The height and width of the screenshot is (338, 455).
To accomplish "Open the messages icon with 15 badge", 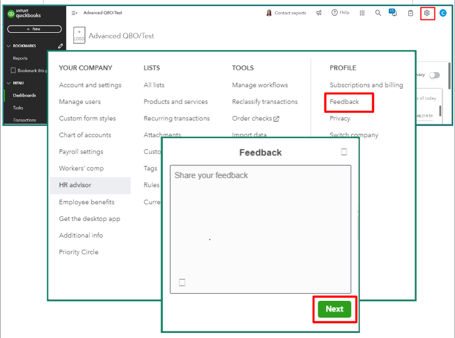I will coord(393,12).
